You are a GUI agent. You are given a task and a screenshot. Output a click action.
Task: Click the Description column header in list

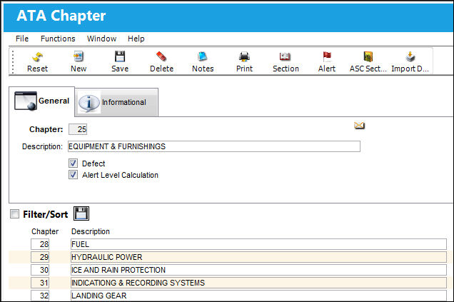[91, 231]
